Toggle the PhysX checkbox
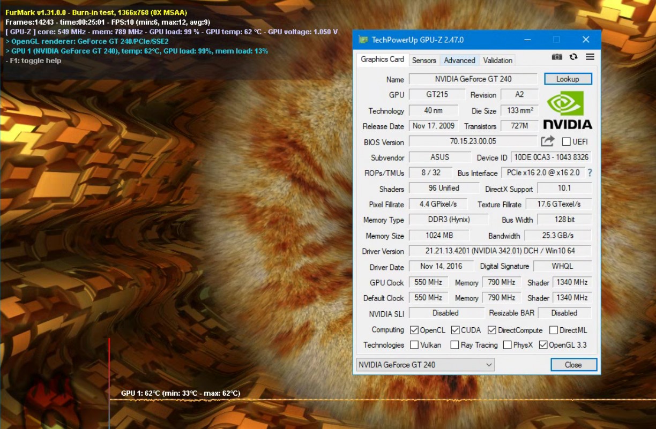Viewport: 656px width, 429px height. coord(507,345)
